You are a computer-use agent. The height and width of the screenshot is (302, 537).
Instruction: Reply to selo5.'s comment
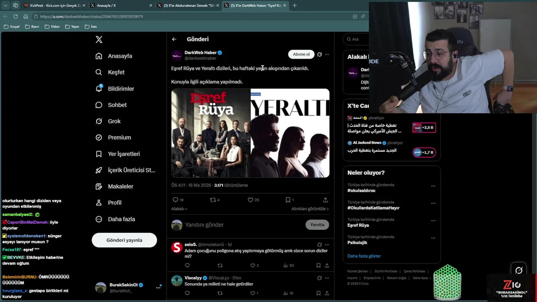point(187,265)
